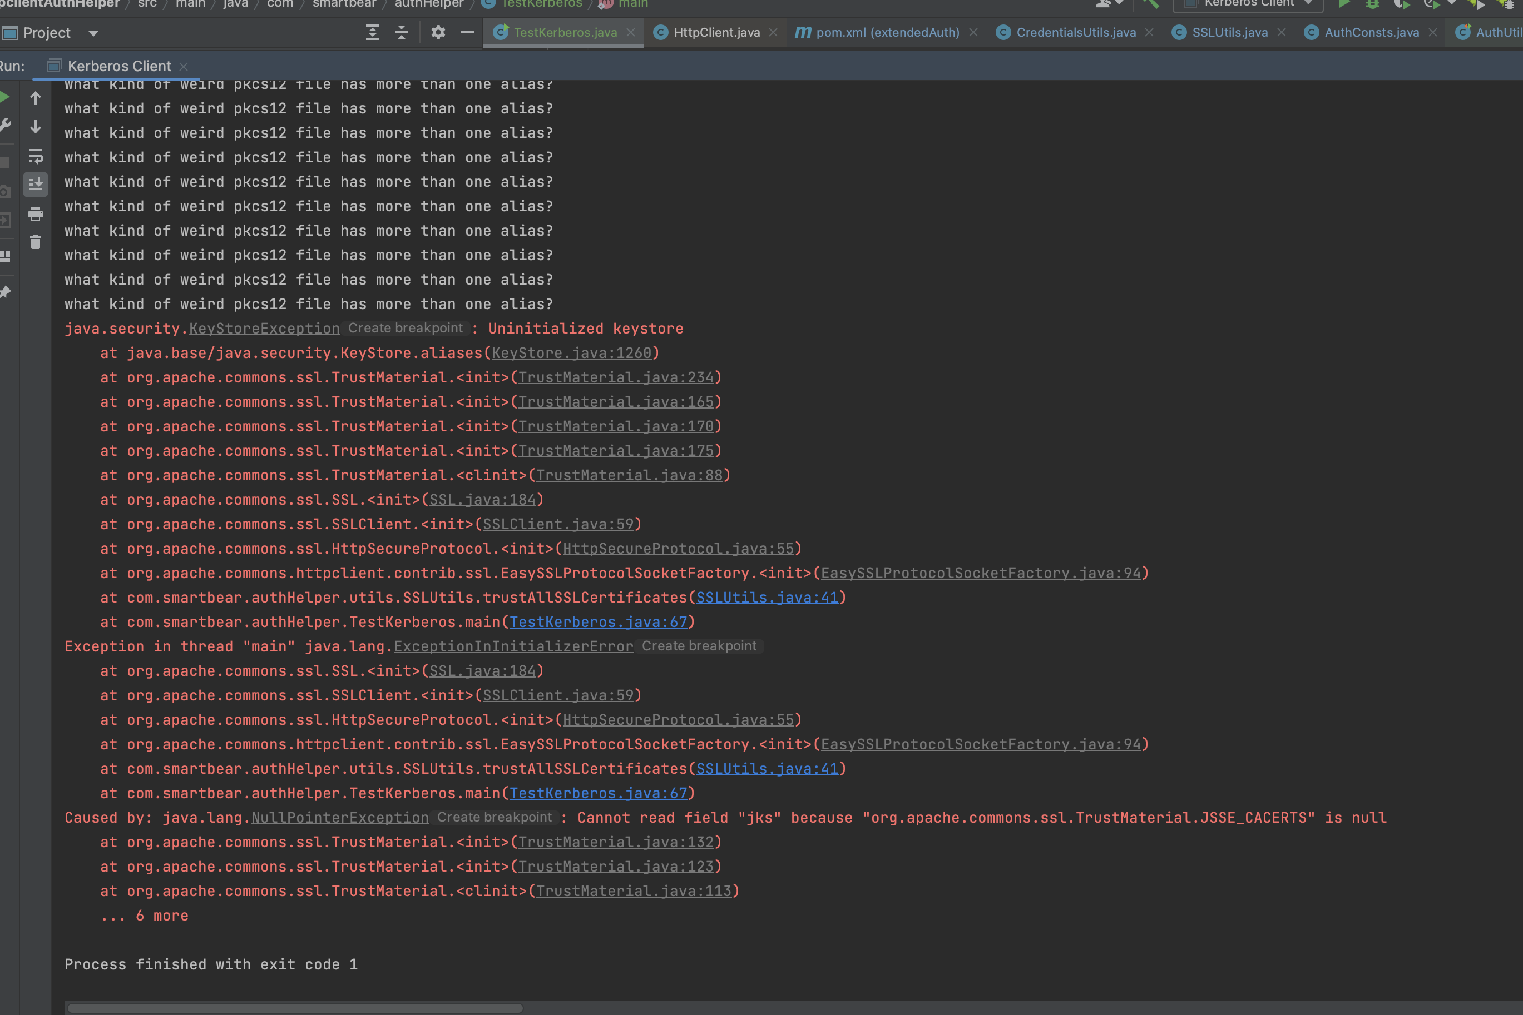Open TestKerberos.java:67 from the stack trace
1523x1015 pixels.
point(600,621)
